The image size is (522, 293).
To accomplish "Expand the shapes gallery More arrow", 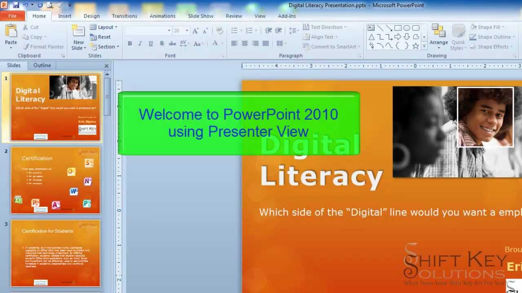I will 424,46.
